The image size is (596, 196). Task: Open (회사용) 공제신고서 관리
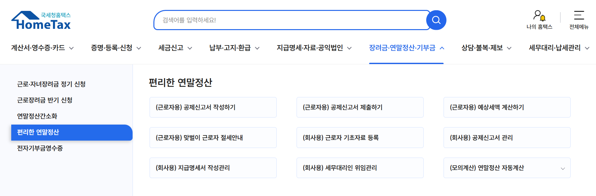[x=507, y=138]
